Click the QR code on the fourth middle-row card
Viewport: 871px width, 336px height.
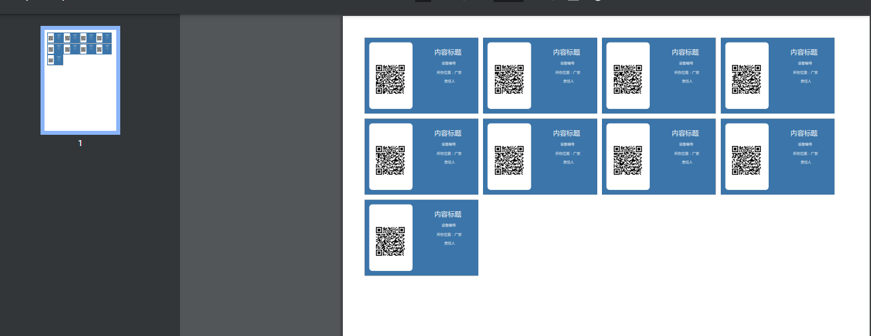click(746, 160)
